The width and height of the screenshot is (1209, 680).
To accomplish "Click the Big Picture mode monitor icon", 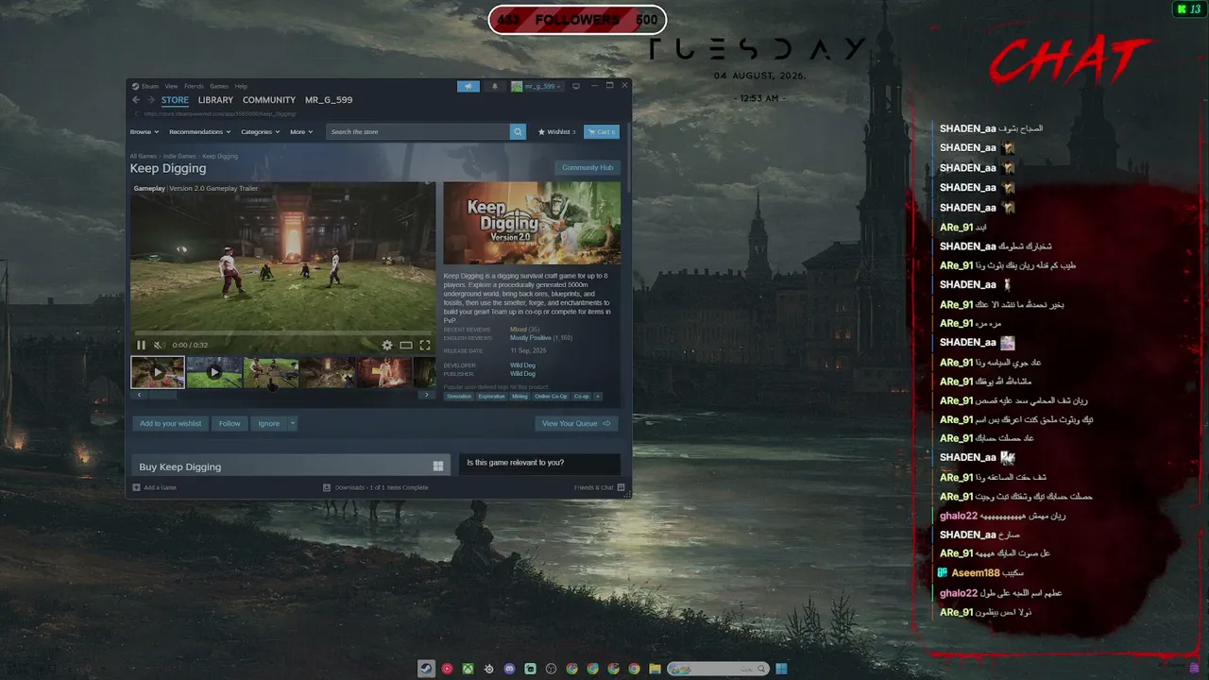I will pos(576,86).
